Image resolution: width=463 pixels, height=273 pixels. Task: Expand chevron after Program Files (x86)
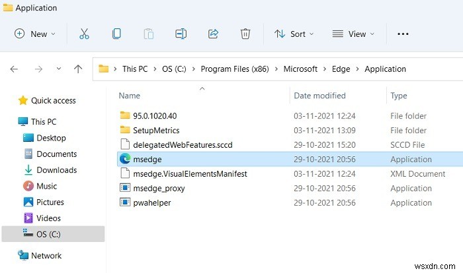coord(276,69)
